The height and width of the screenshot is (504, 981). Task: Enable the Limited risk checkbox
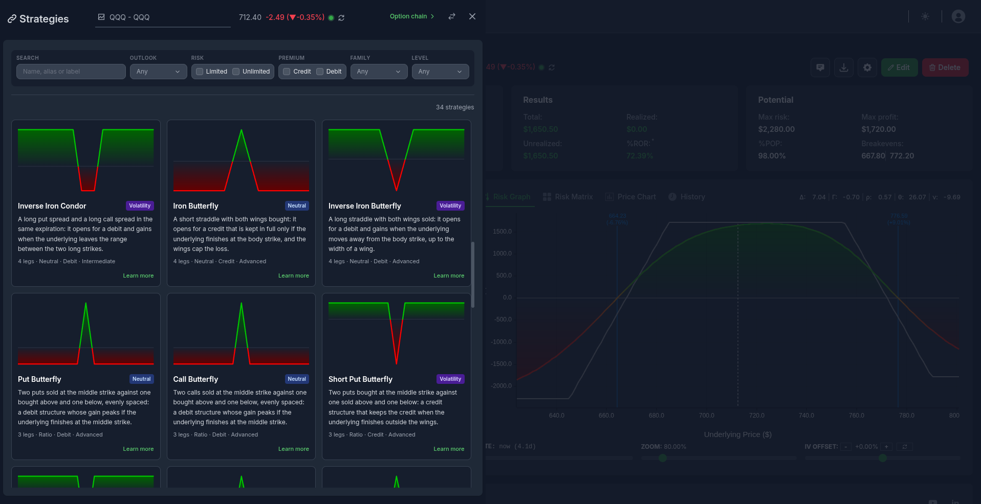click(200, 72)
